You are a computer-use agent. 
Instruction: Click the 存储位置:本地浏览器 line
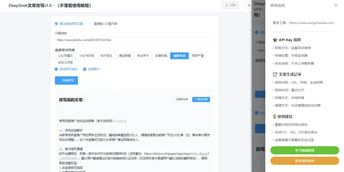pyautogui.click(x=290, y=56)
